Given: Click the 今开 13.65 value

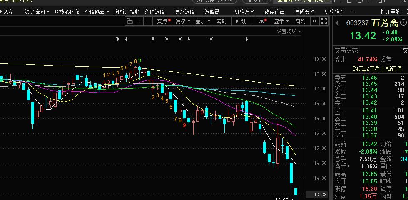Looking at the screenshot, I should (x=370, y=181).
